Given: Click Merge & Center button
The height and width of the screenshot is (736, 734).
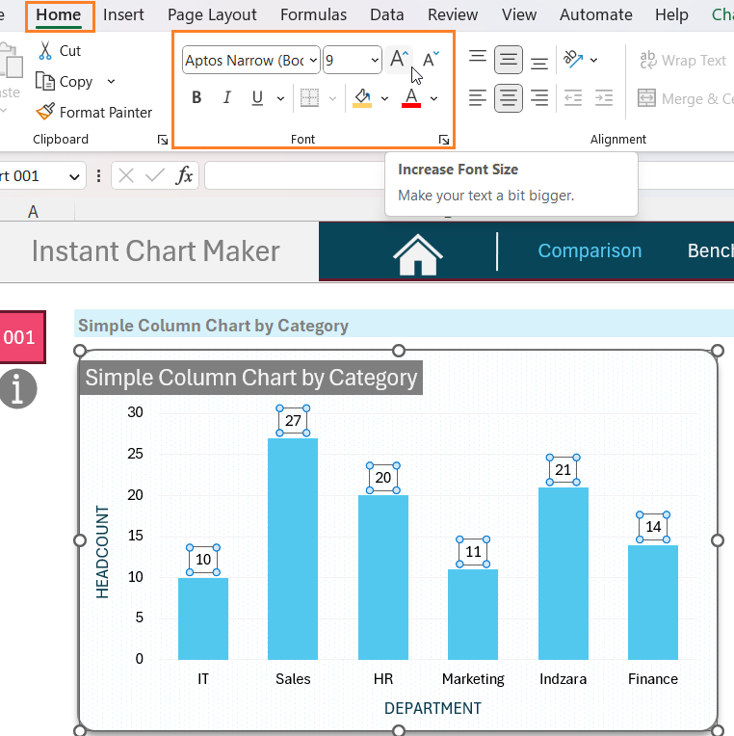Looking at the screenshot, I should [685, 98].
